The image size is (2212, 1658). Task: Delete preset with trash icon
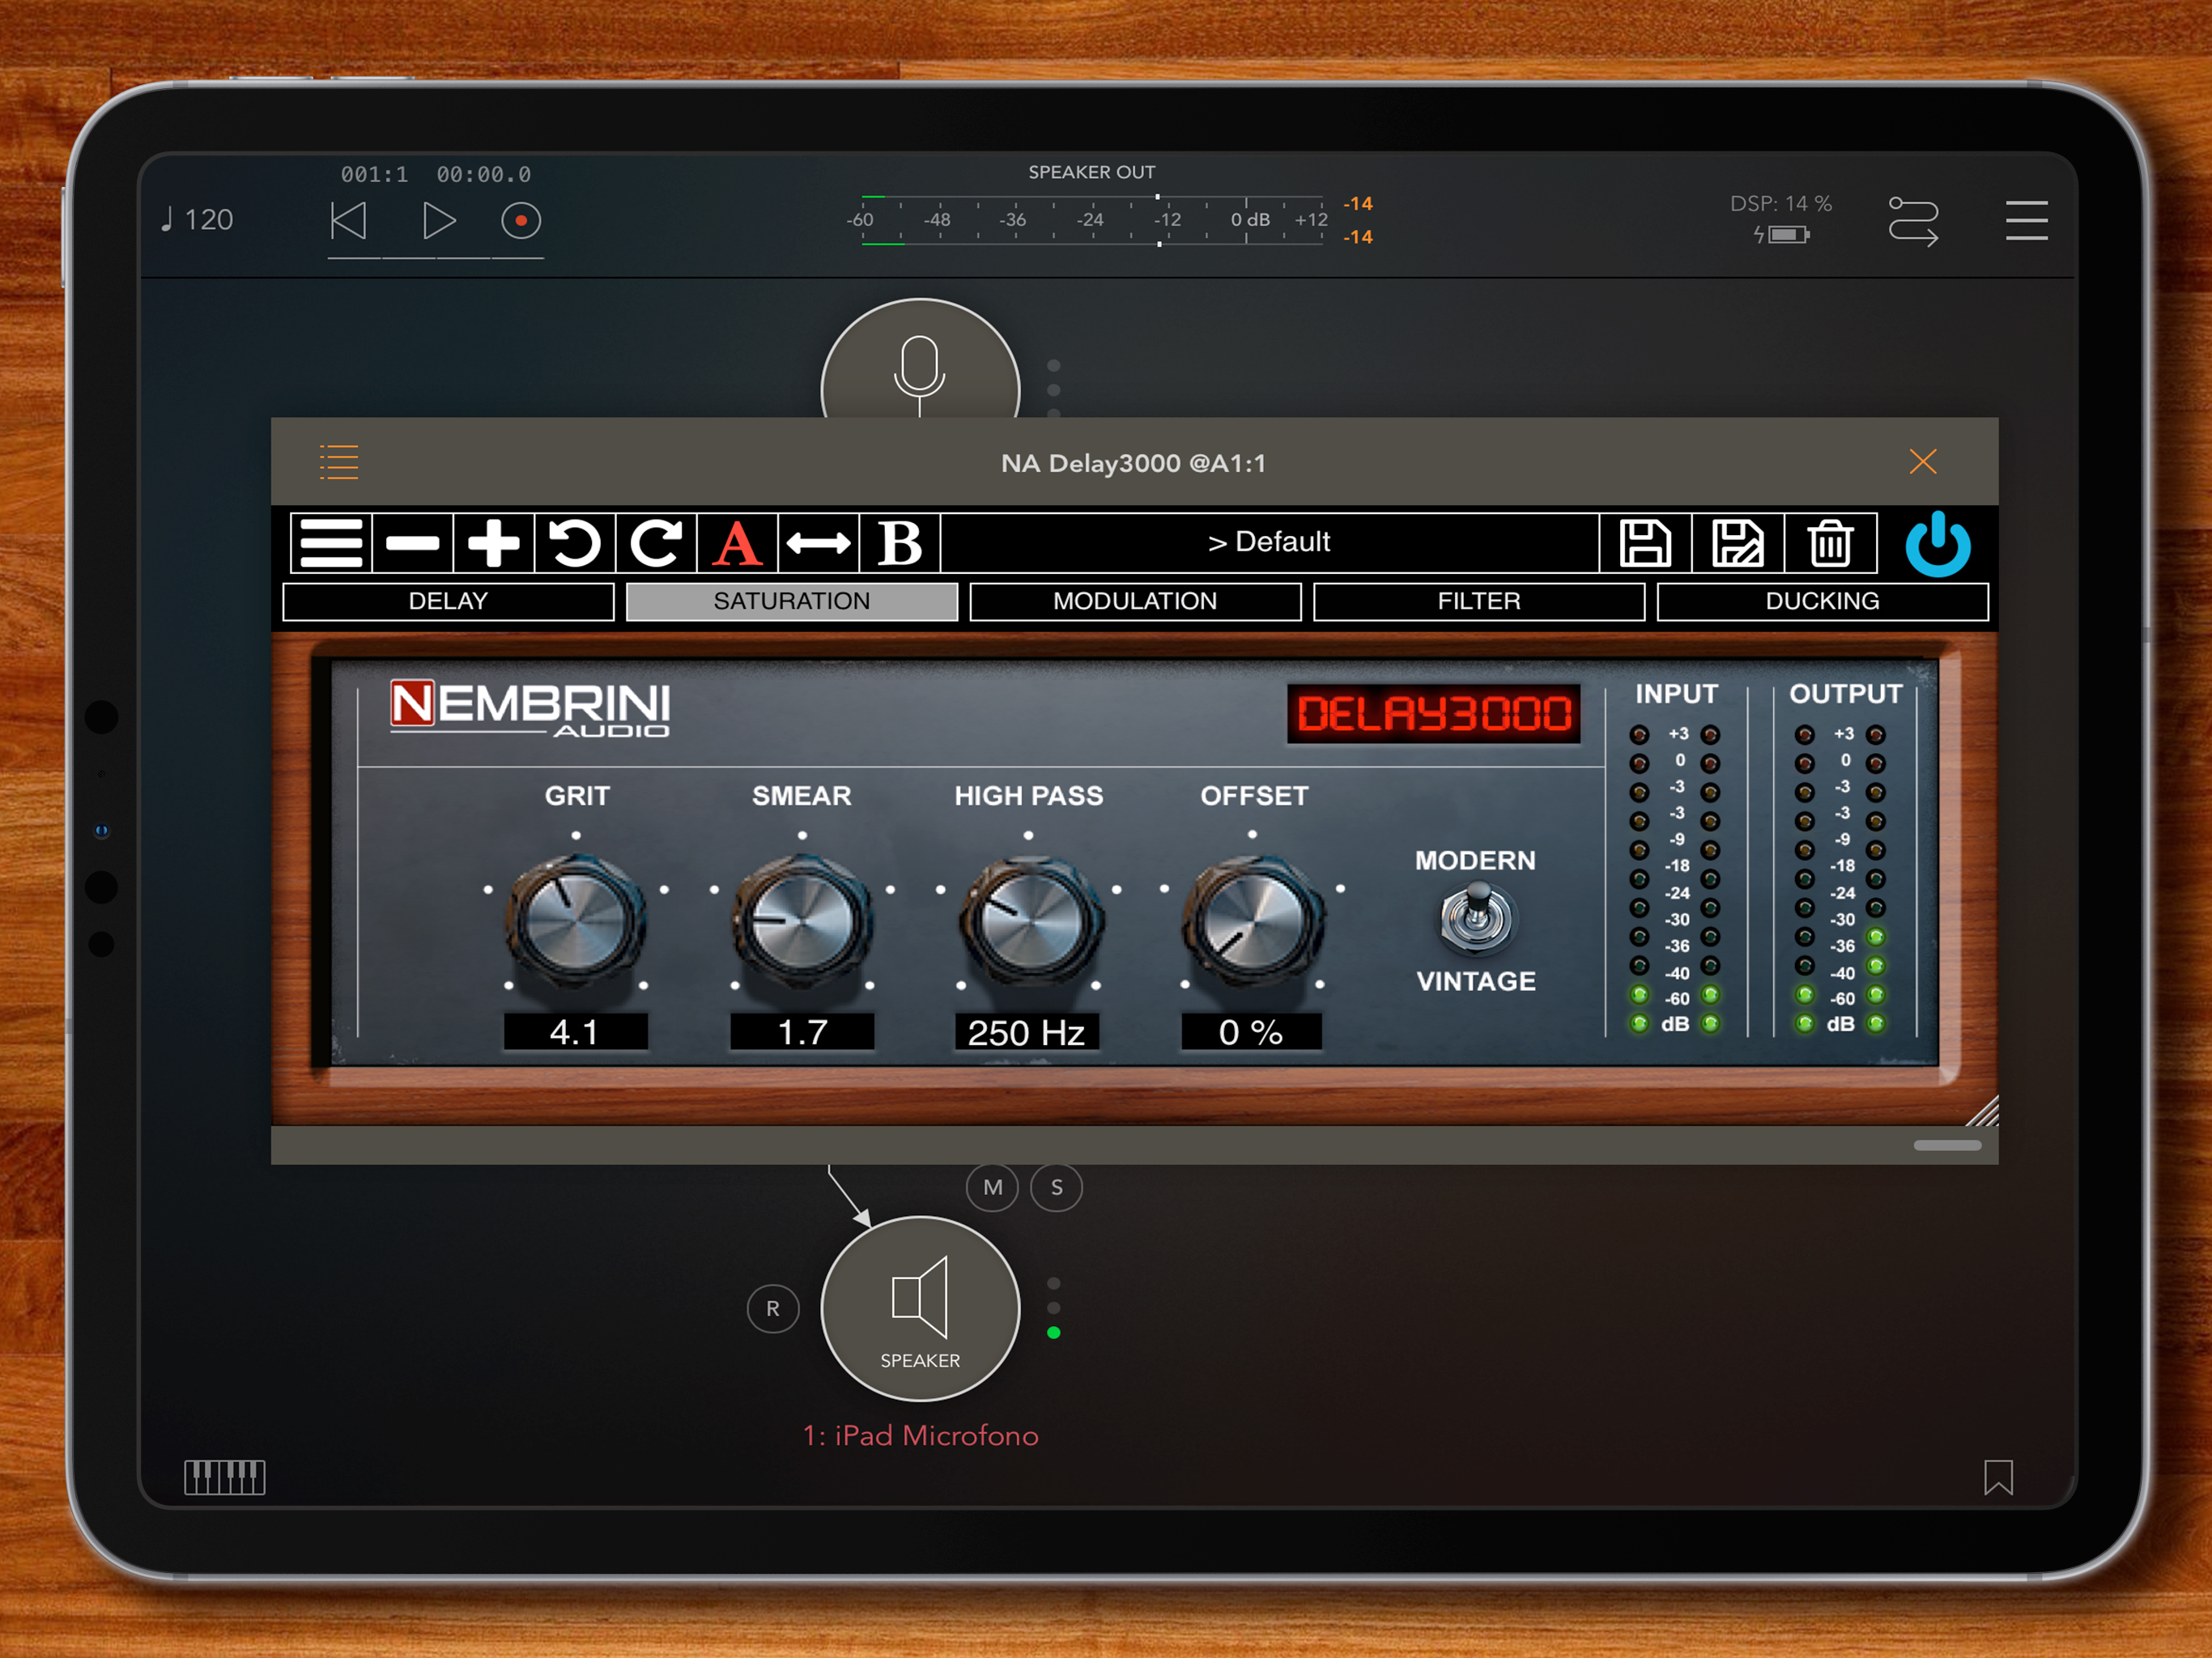1829,543
